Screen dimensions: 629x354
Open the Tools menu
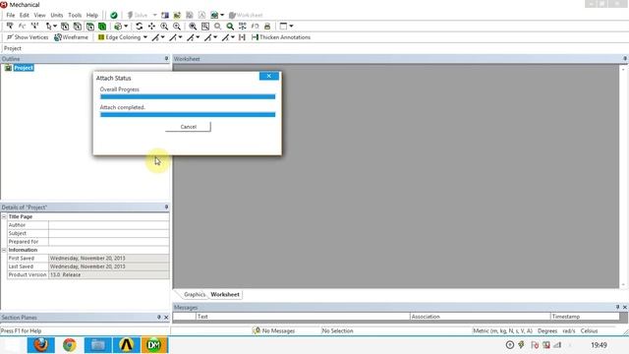(x=75, y=16)
